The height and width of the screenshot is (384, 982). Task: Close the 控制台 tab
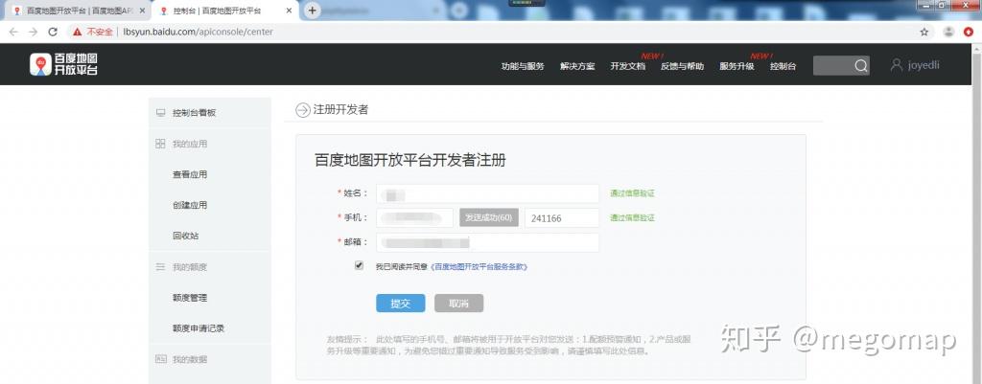(x=291, y=11)
